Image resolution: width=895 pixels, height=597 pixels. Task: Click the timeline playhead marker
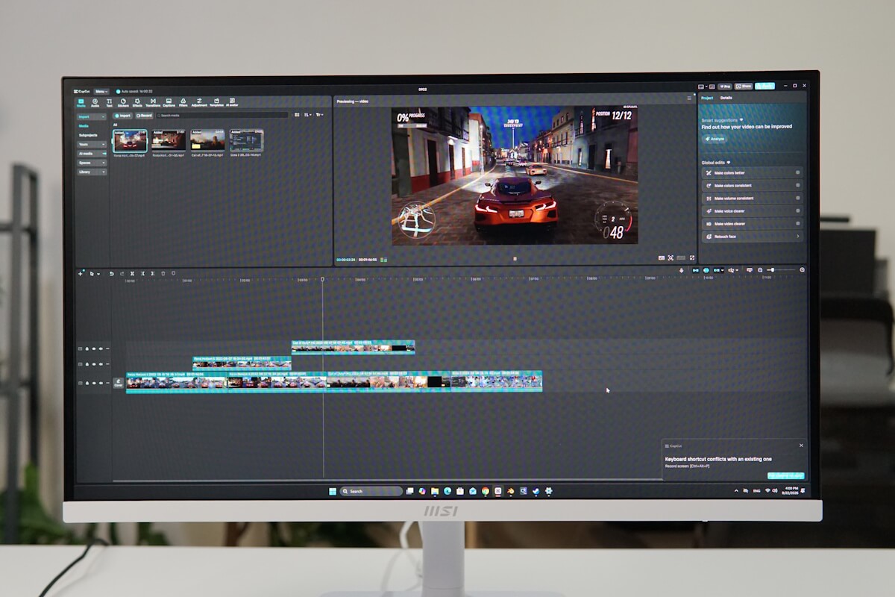(x=322, y=279)
